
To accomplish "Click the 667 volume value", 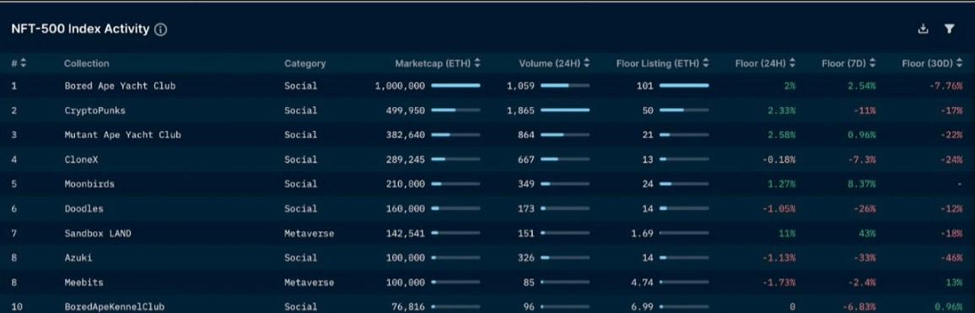I will (526, 159).
